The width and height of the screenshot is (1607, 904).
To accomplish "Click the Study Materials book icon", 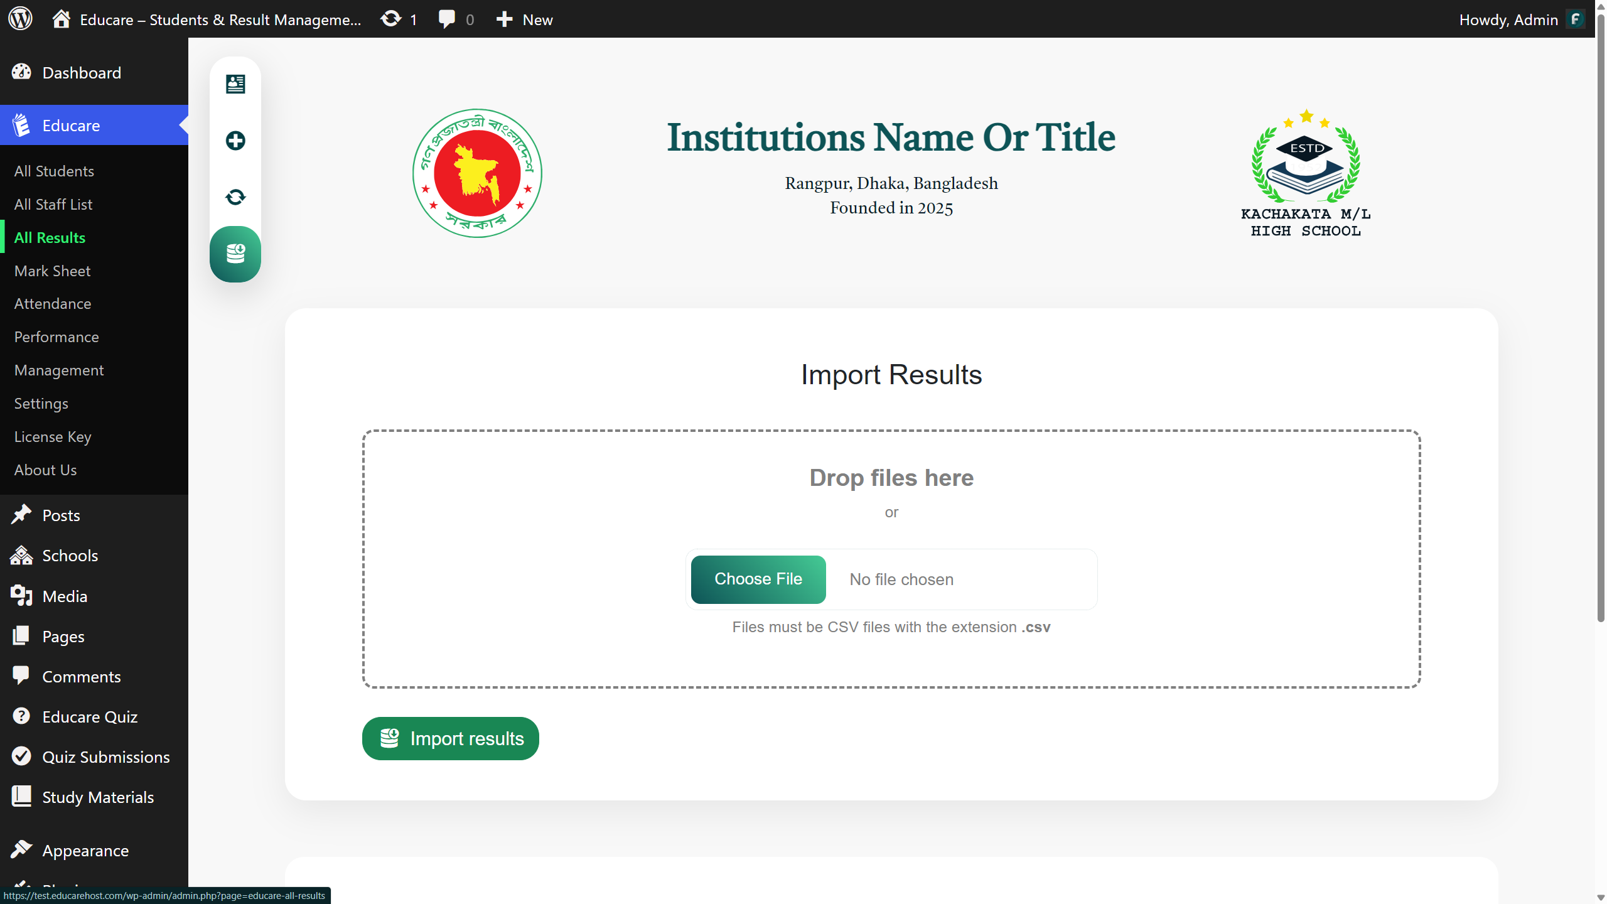I will [21, 797].
